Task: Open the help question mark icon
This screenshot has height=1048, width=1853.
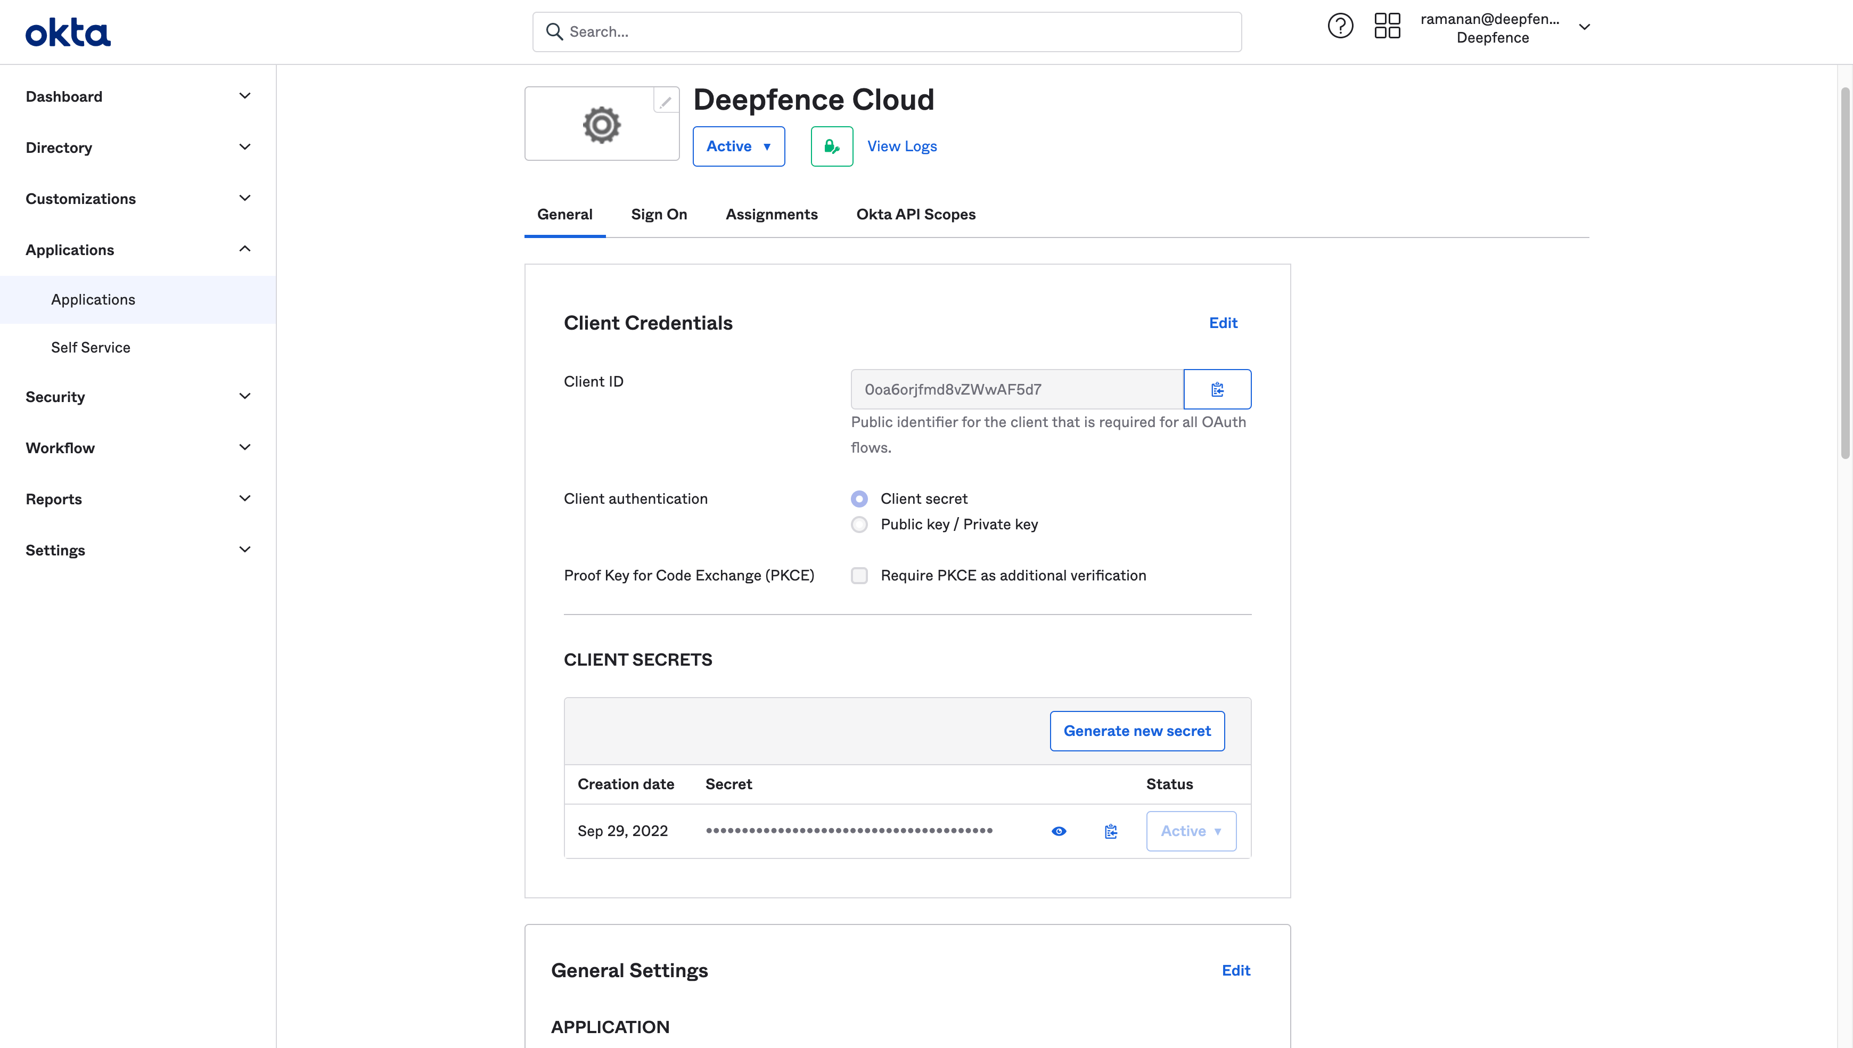Action: point(1340,27)
